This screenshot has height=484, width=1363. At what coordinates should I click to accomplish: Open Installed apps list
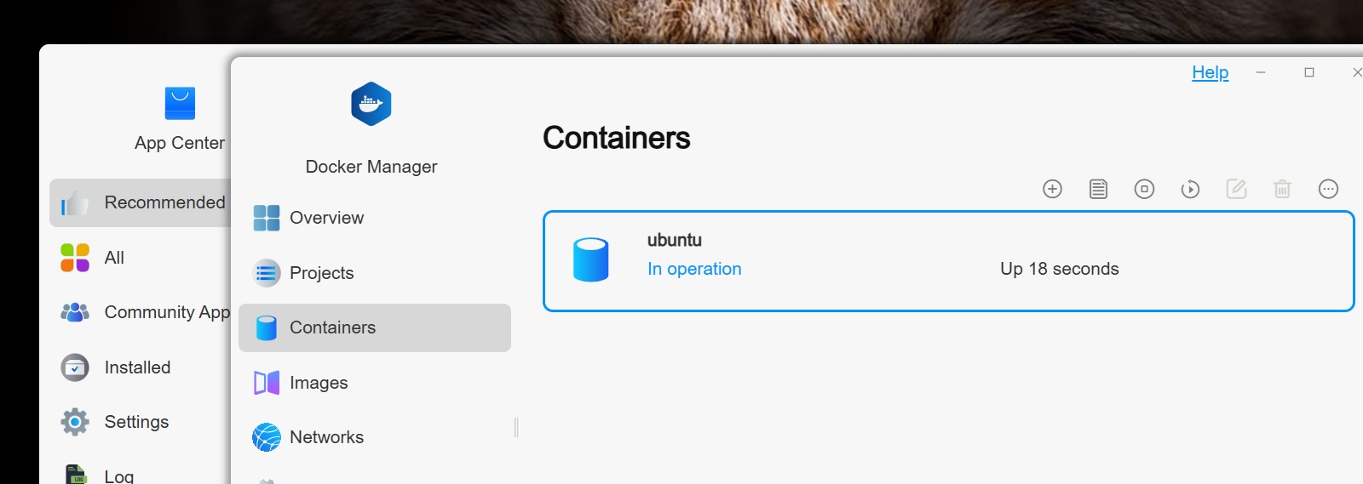[x=137, y=367]
